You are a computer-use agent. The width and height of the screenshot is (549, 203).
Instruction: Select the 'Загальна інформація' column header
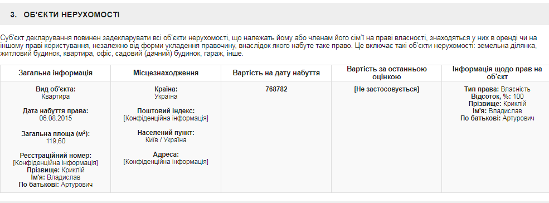[55, 73]
